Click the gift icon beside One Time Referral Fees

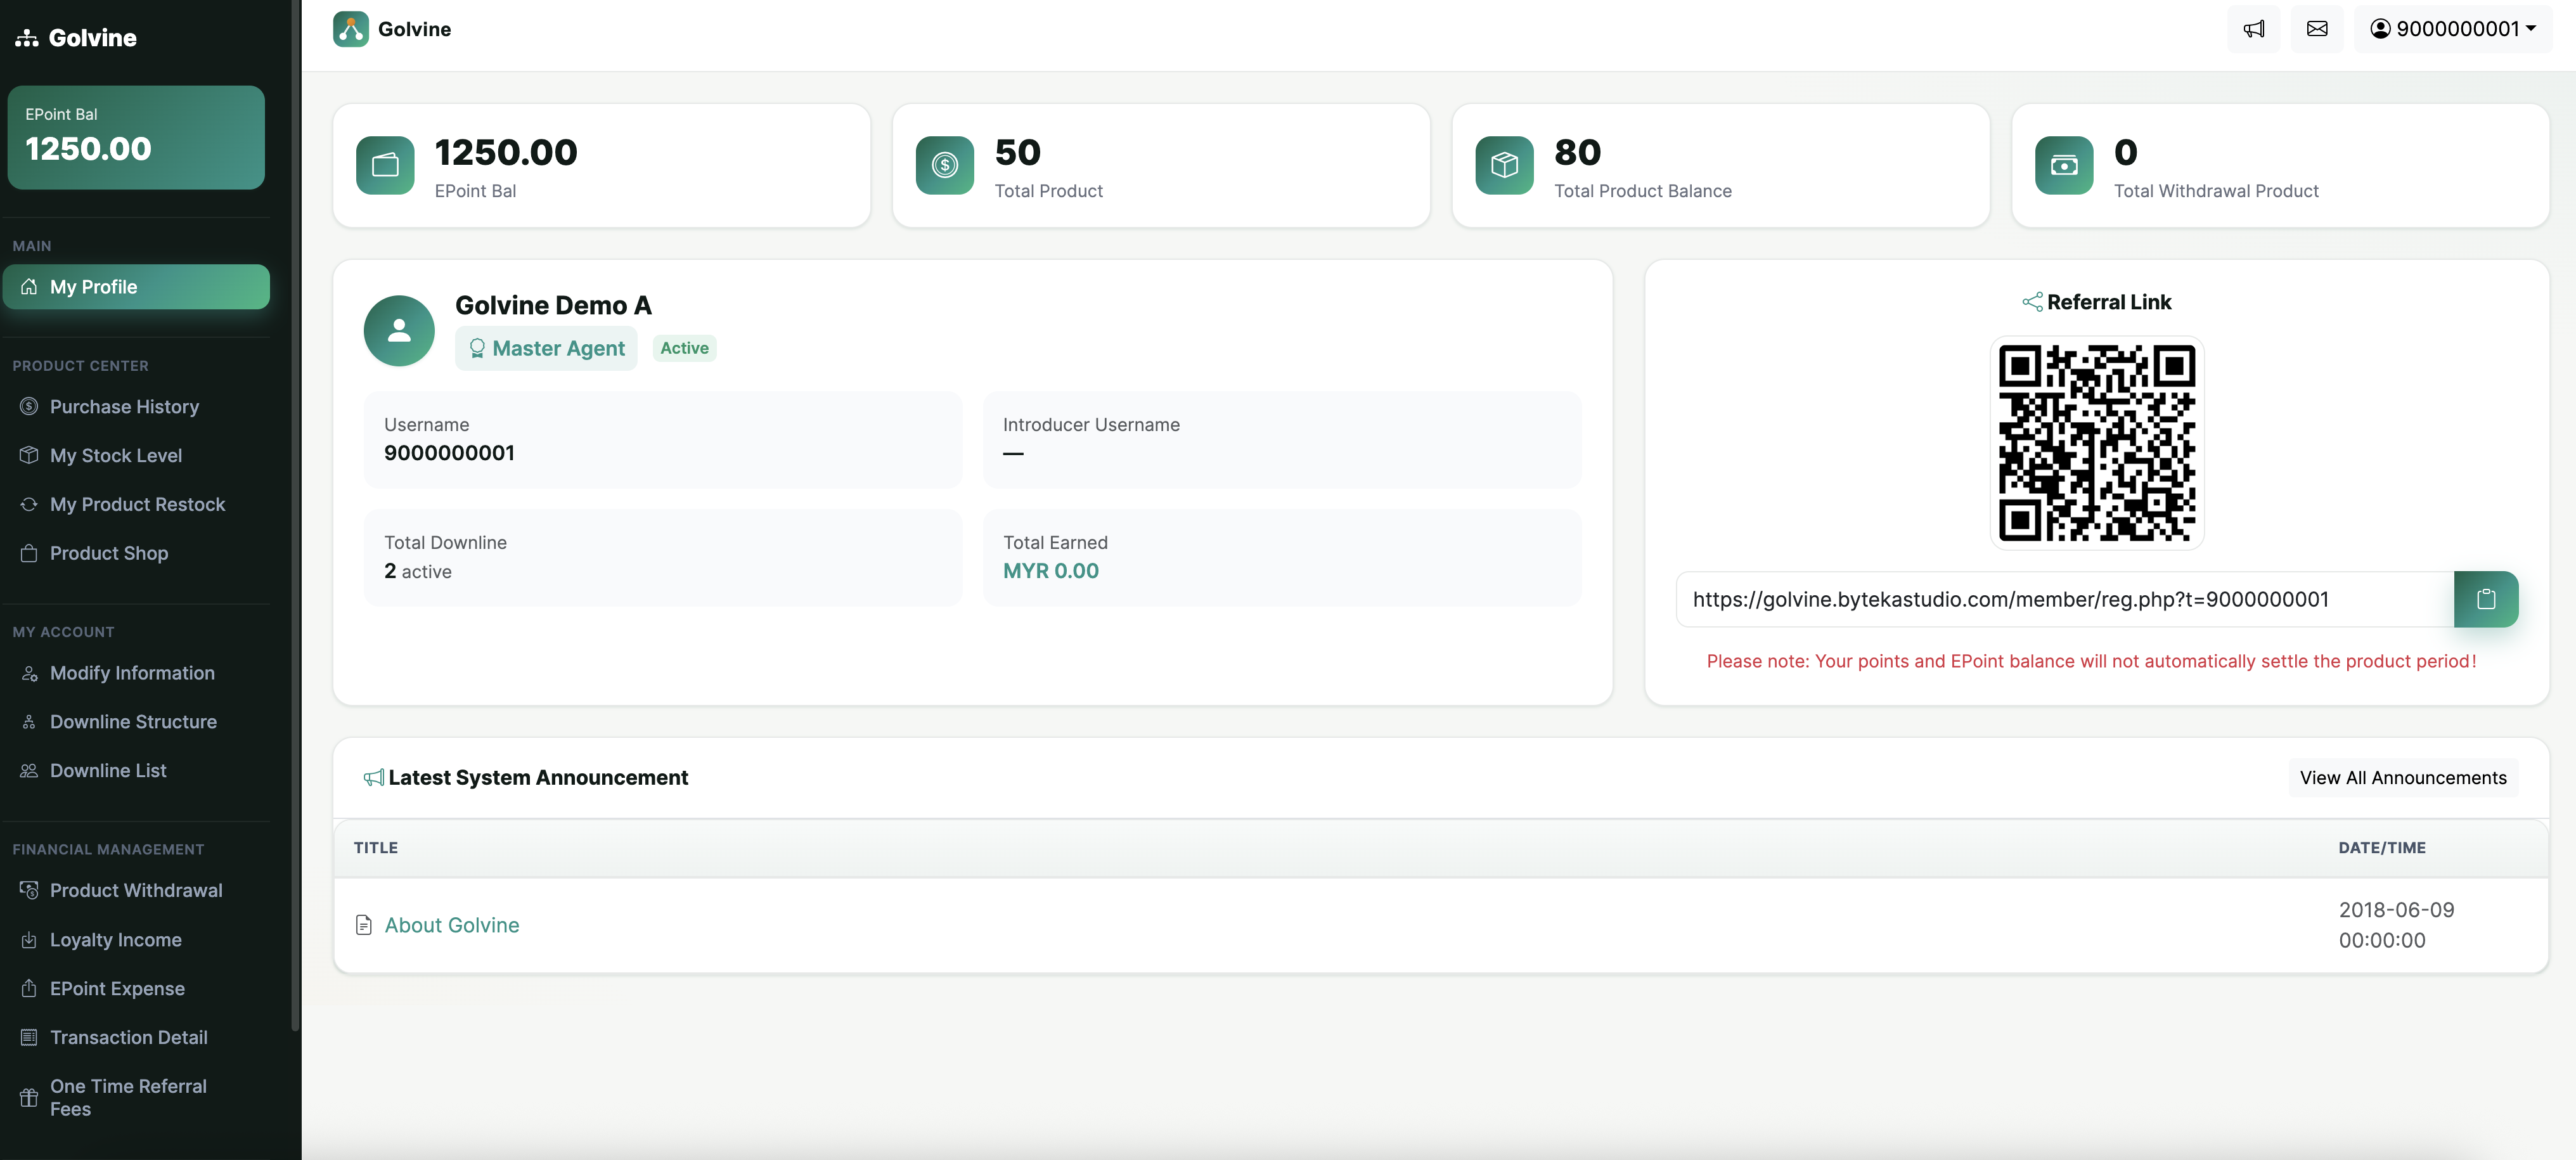[x=29, y=1097]
